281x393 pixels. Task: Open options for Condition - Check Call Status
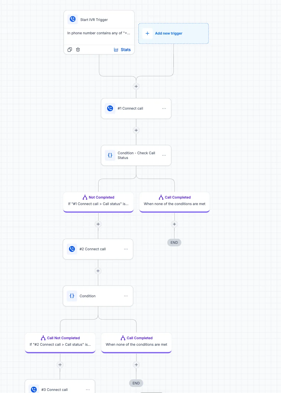tap(164, 155)
